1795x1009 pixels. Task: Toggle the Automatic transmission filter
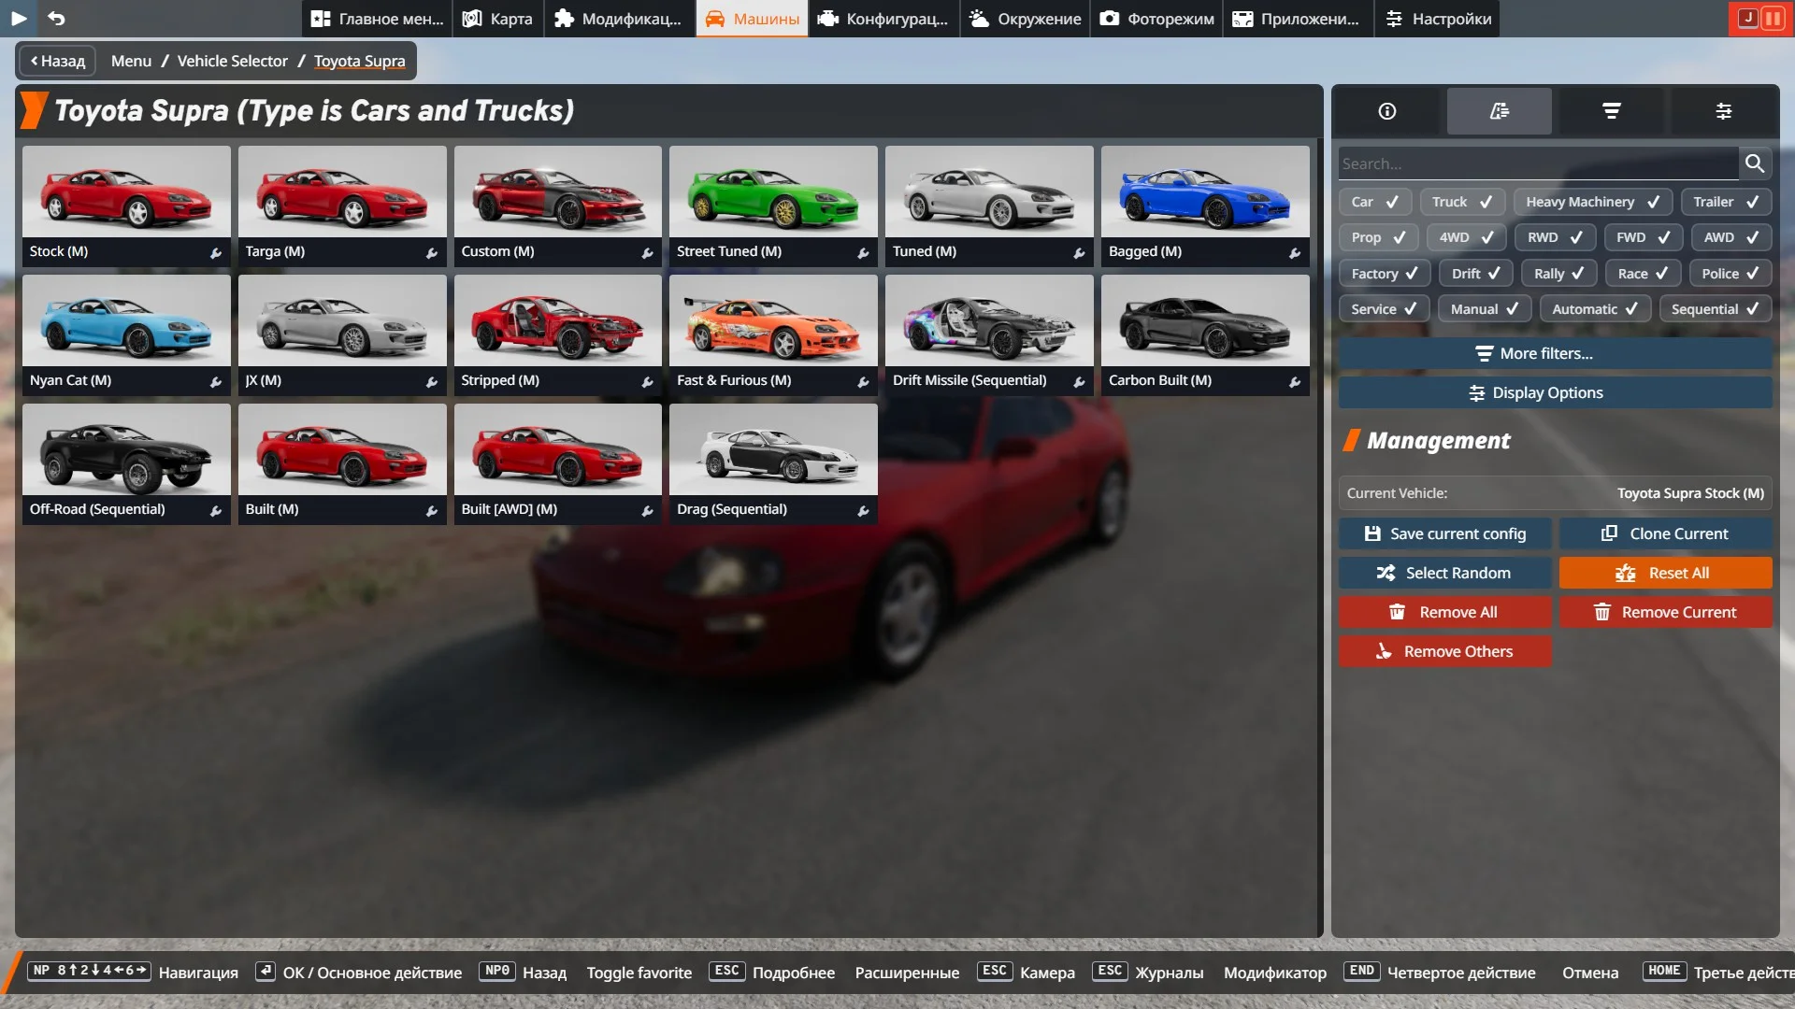(x=1595, y=309)
